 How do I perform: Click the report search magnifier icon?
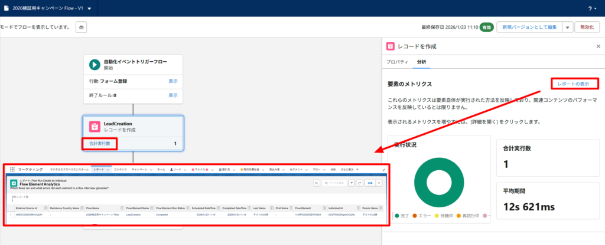pos(317,183)
